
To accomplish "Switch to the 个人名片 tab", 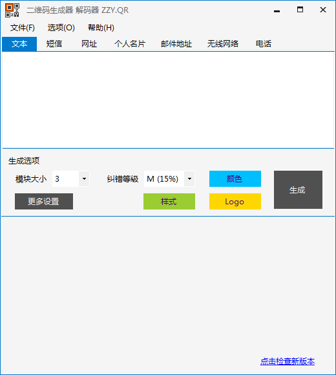I will tap(130, 44).
